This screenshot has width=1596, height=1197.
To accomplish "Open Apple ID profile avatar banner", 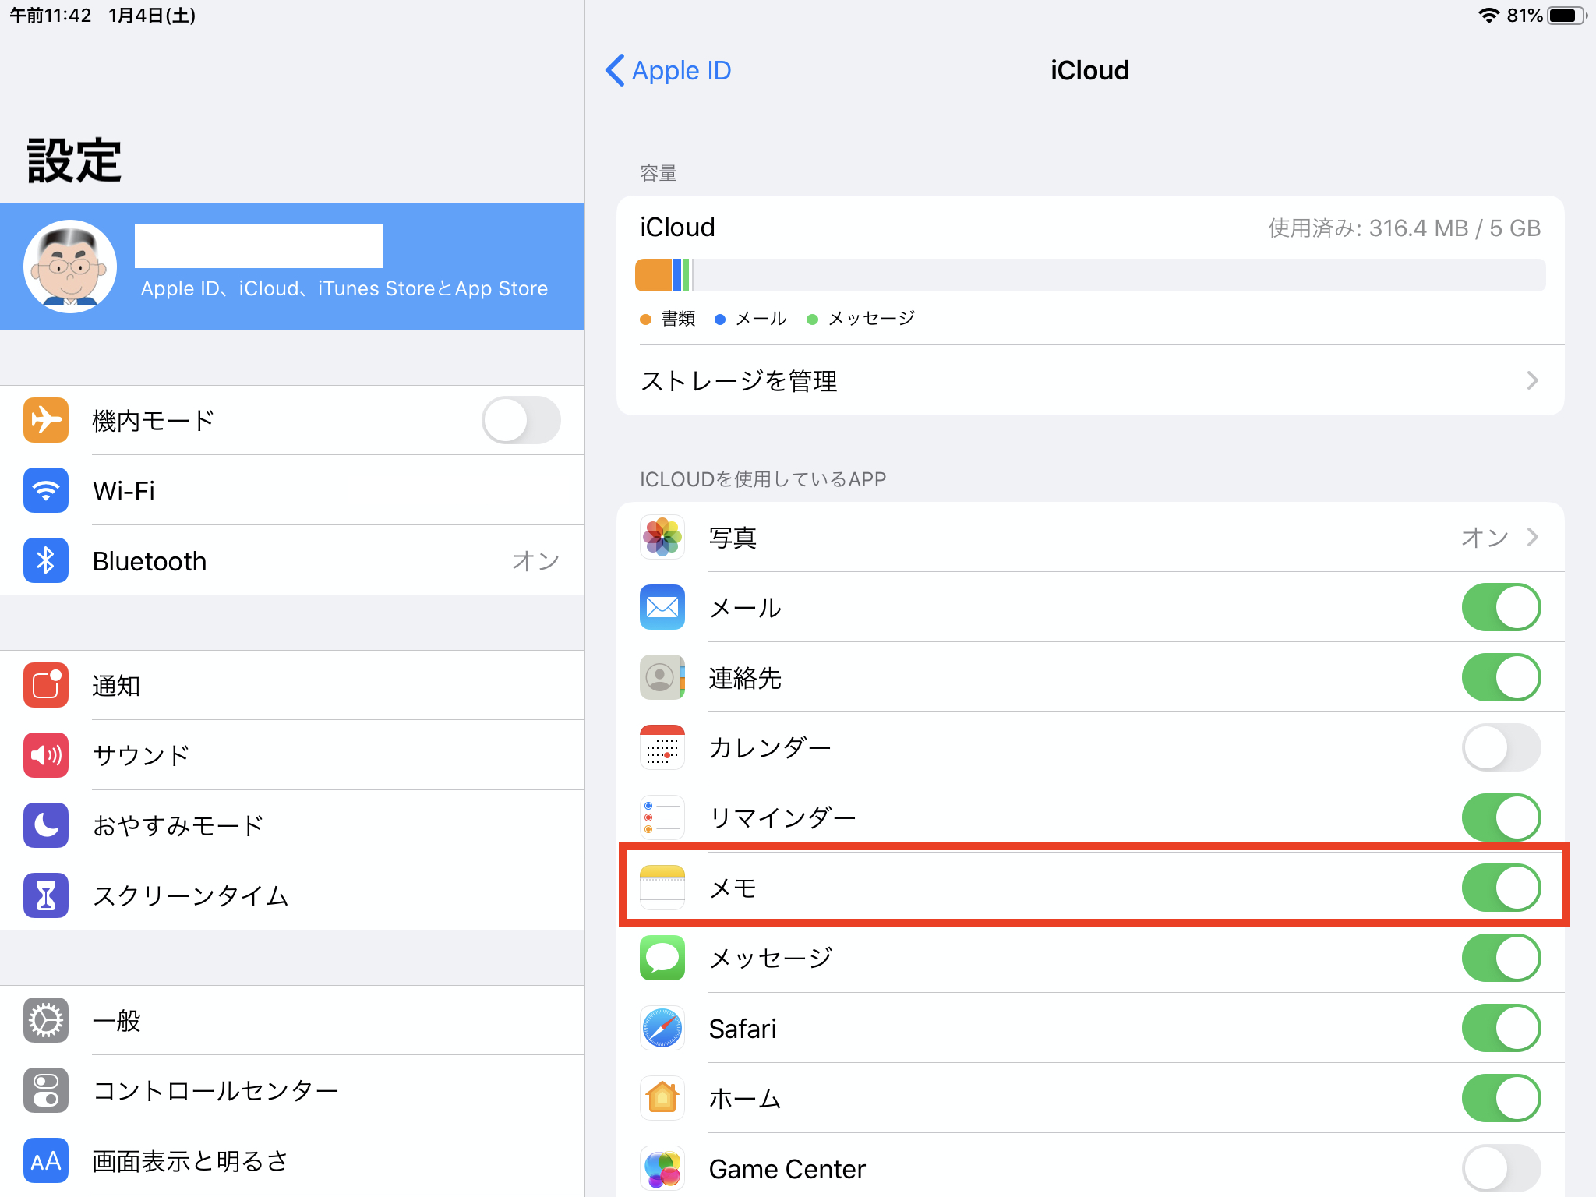I will (70, 267).
